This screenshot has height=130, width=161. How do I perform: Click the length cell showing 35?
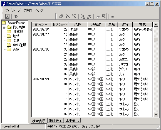point(60,49)
